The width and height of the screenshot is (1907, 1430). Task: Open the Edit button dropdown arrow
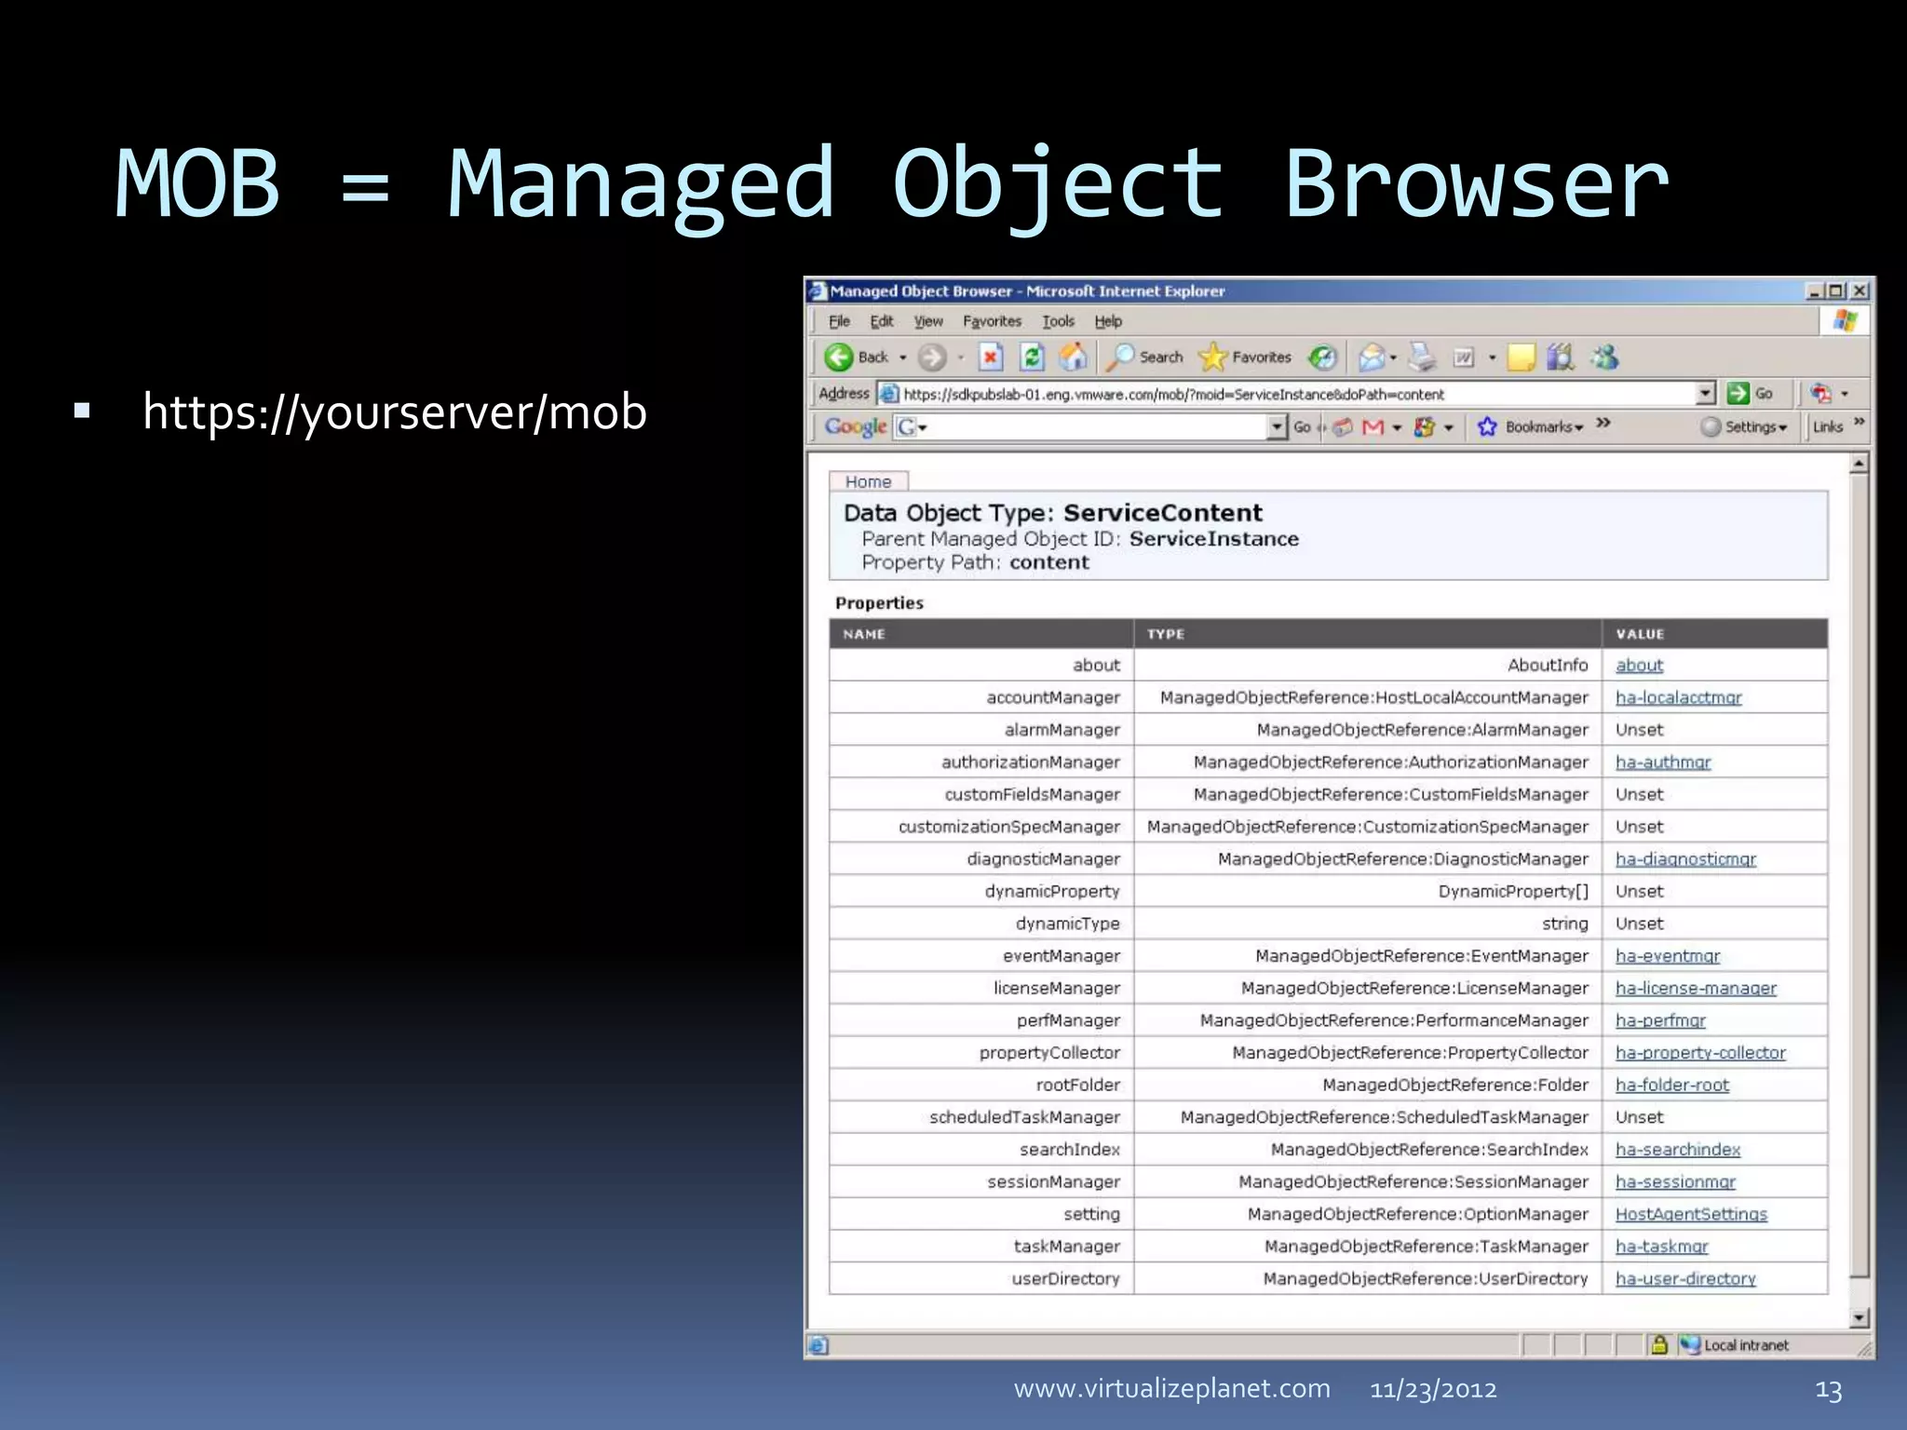pos(1492,357)
